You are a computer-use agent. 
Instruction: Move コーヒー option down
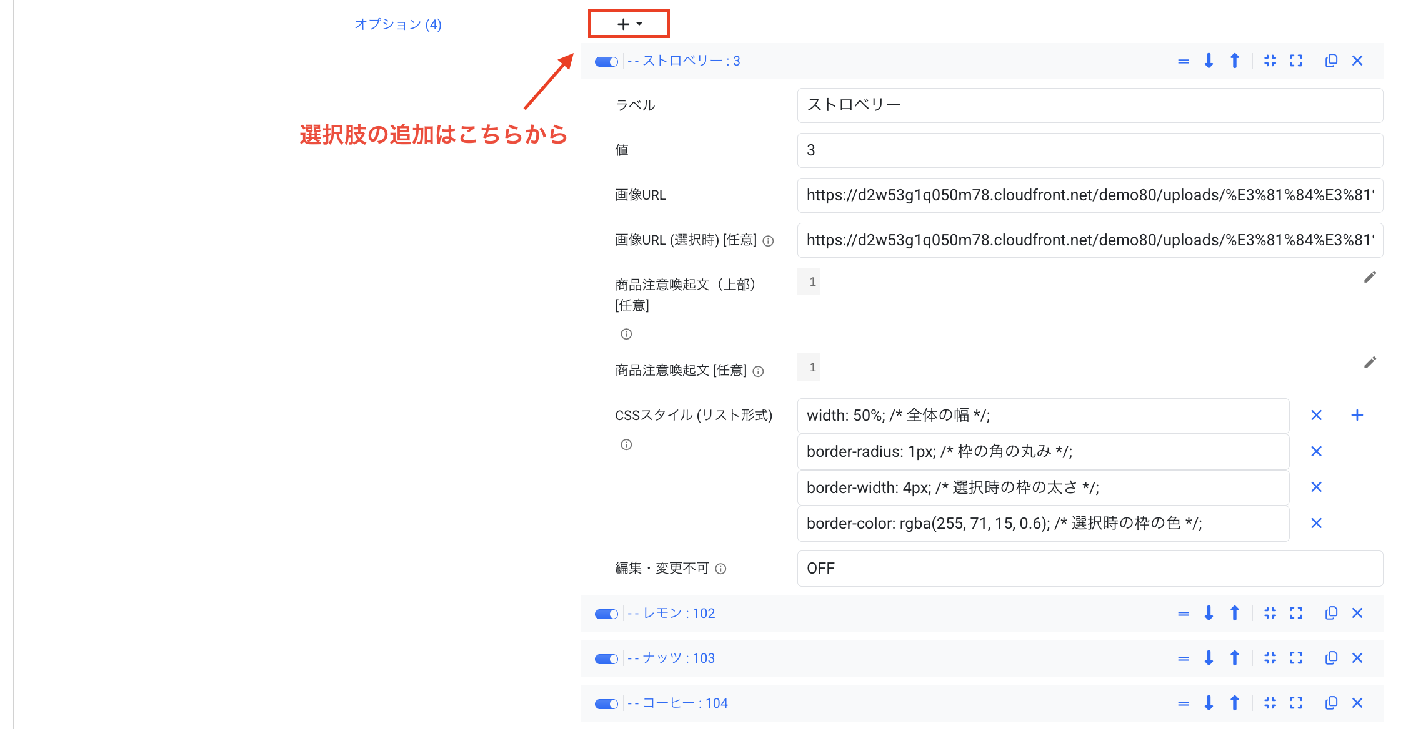click(x=1209, y=703)
